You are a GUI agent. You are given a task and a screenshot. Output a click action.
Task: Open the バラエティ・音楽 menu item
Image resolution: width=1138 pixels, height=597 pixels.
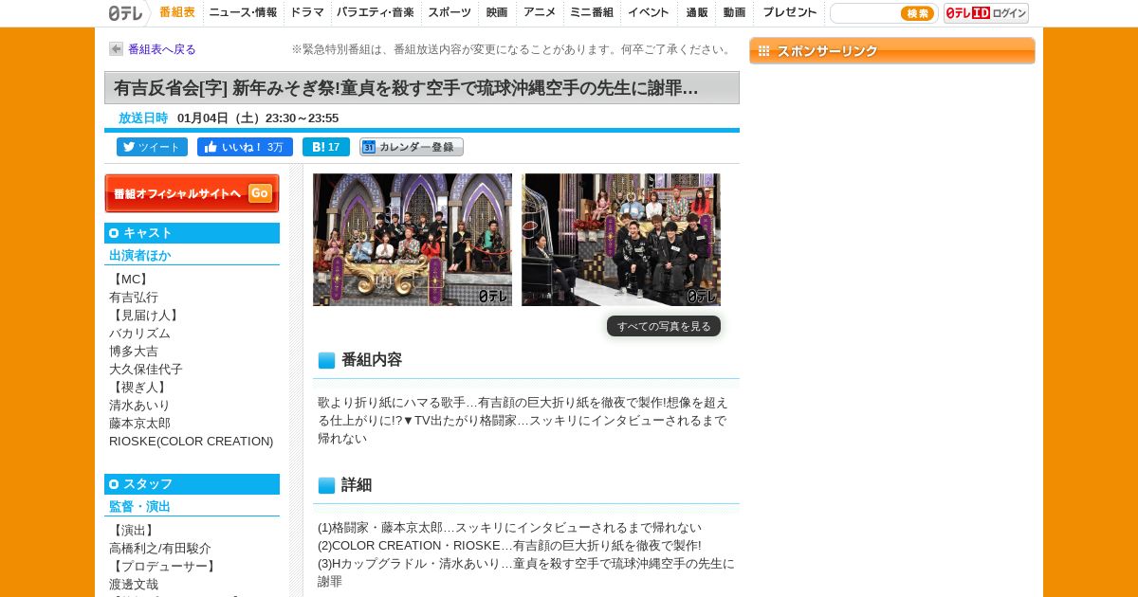(x=375, y=12)
